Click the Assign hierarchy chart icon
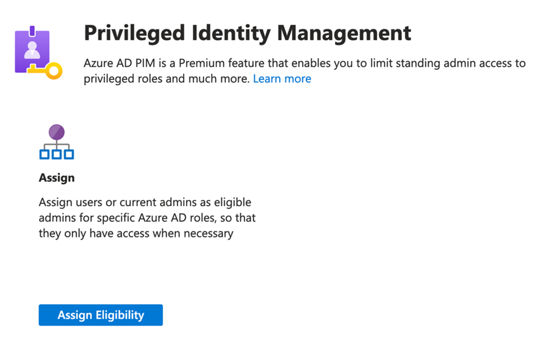The image size is (540, 337). point(56,143)
